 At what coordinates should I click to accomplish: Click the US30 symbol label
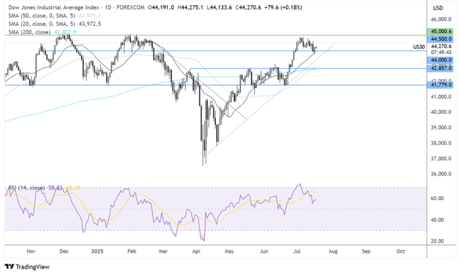click(x=419, y=47)
